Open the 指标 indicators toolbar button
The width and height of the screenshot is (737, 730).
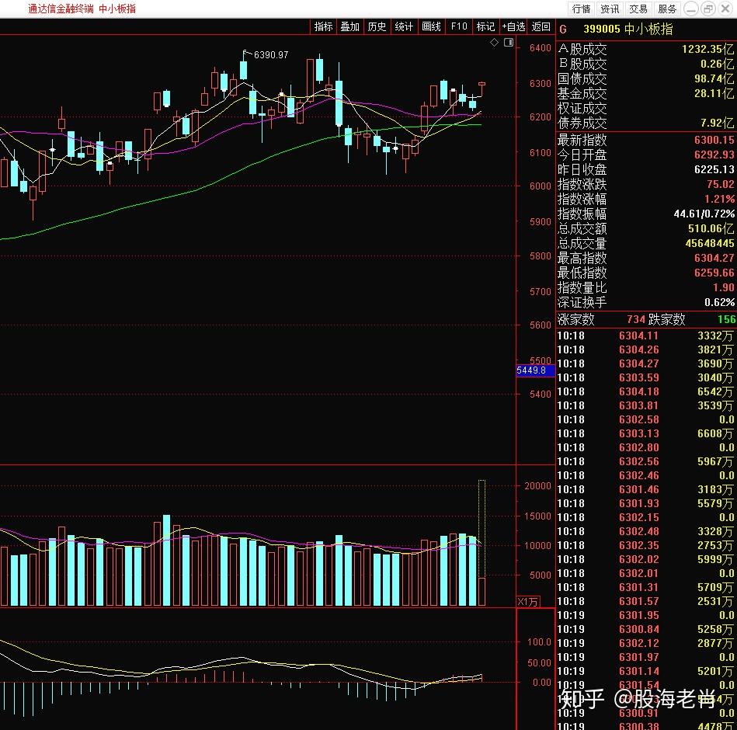tap(323, 27)
